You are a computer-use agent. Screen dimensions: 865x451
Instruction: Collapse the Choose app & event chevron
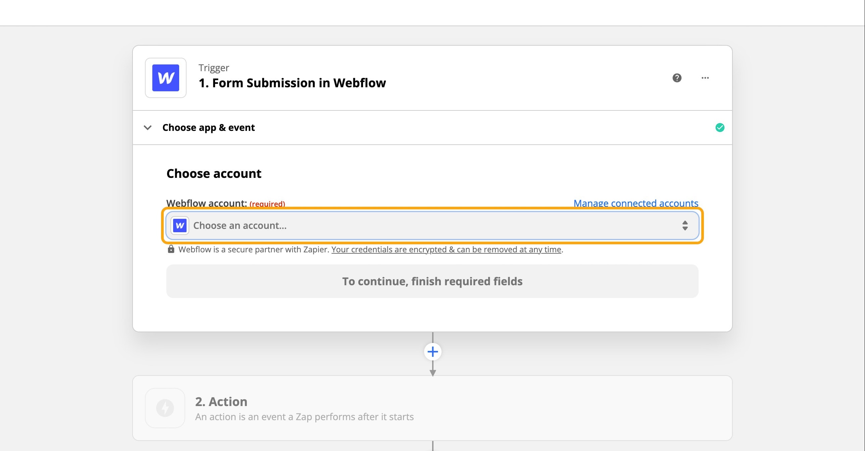[148, 128]
